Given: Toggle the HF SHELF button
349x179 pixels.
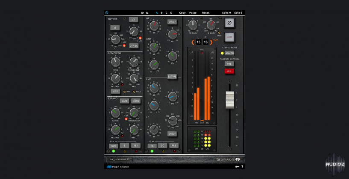Looking at the screenshot, I should point(172,22).
